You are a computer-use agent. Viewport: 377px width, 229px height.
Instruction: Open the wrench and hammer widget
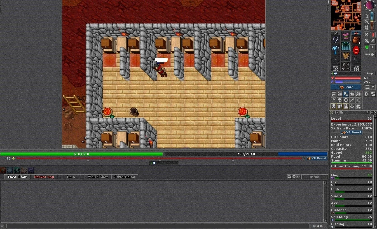[x=334, y=100]
